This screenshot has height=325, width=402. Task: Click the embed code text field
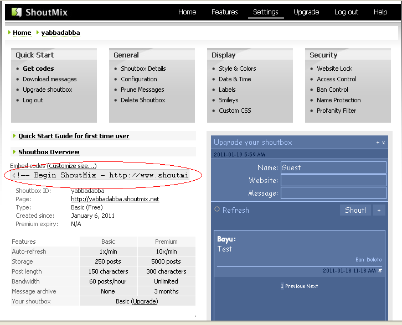click(x=100, y=175)
